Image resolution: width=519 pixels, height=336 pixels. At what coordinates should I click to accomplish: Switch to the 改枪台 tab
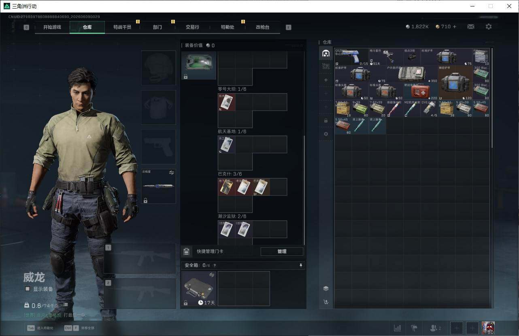click(x=262, y=27)
